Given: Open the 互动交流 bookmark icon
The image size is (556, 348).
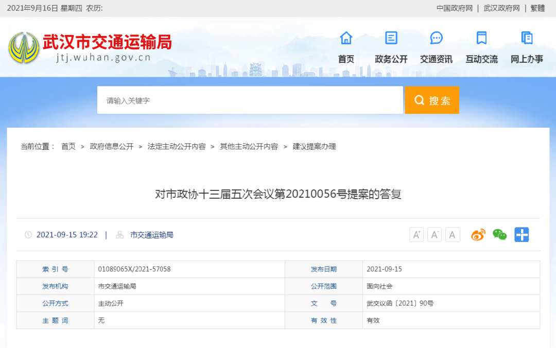Looking at the screenshot, I should pos(481,38).
